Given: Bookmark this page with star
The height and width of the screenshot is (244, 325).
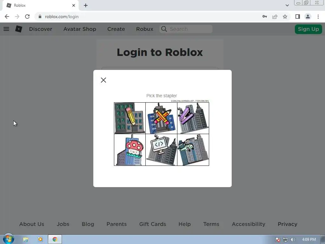Looking at the screenshot, I should (x=285, y=17).
